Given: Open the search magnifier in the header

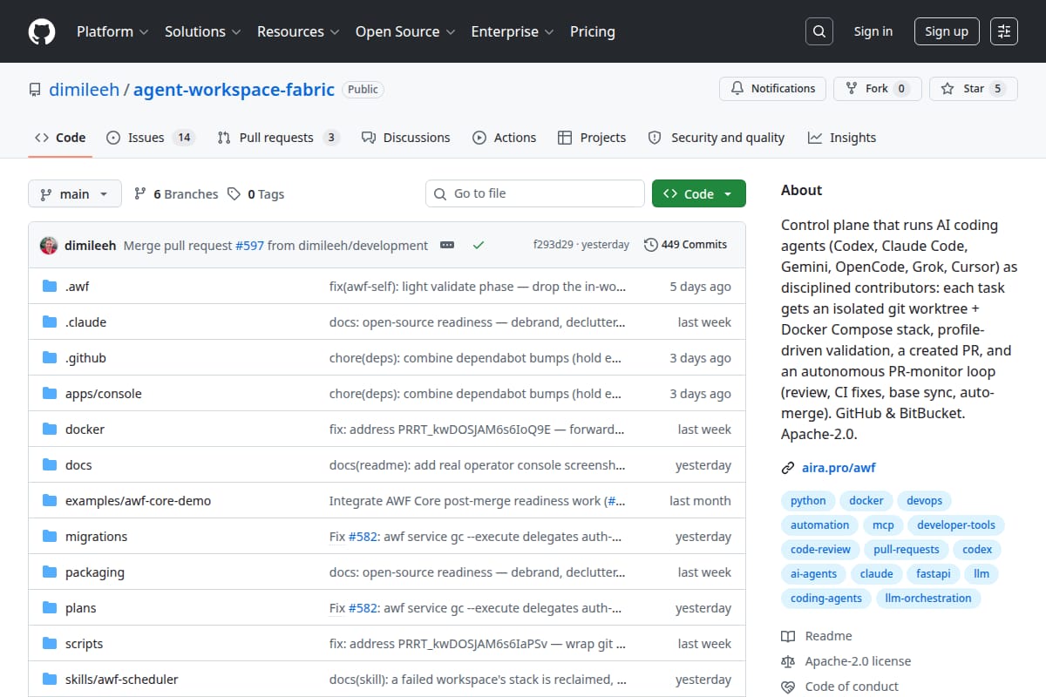Looking at the screenshot, I should click(818, 31).
